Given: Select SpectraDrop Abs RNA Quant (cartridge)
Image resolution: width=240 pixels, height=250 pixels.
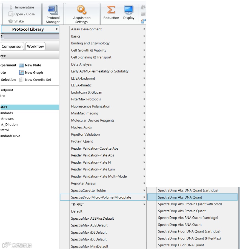Looking at the screenshot, I should pos(192,218).
